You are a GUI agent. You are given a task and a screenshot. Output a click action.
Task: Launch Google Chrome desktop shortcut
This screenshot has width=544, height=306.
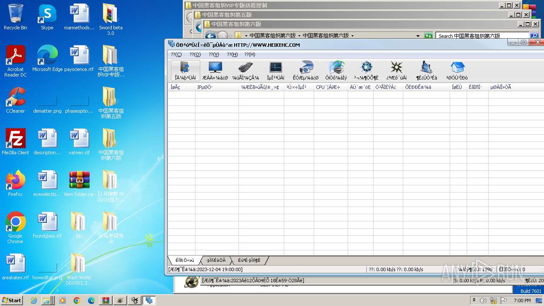click(15, 228)
